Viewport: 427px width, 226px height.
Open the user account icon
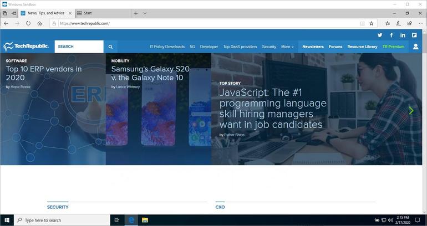point(415,47)
